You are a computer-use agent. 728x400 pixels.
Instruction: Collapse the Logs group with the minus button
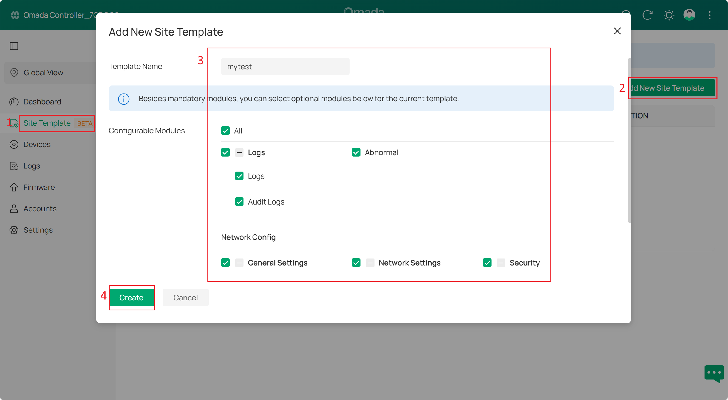(239, 152)
